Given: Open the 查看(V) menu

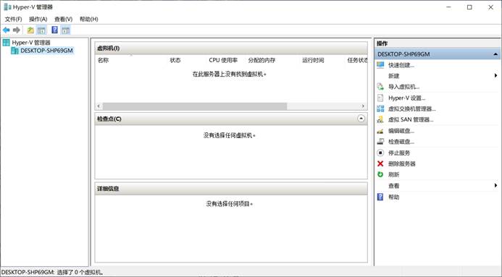Looking at the screenshot, I should click(x=64, y=20).
